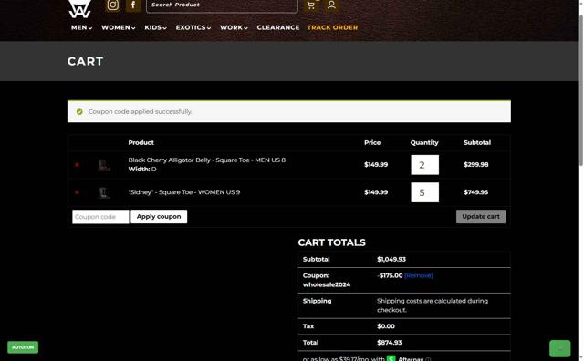Click the total $874.93 value
This screenshot has width=584, height=361.
390,343
